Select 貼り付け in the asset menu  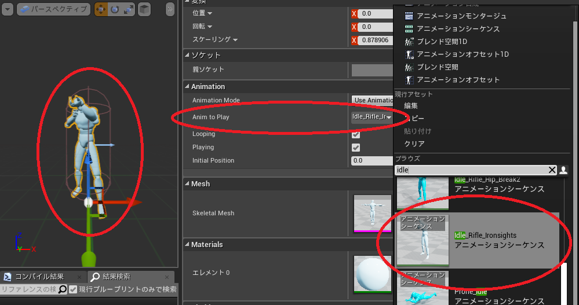tap(418, 131)
